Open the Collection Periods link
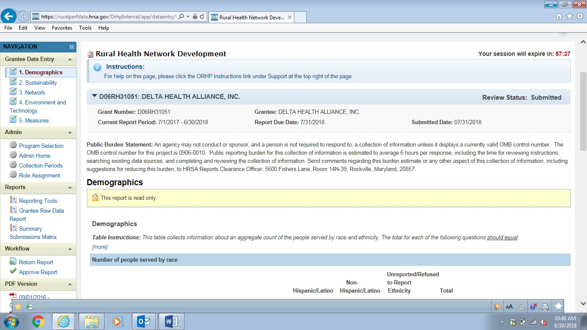 click(x=41, y=165)
